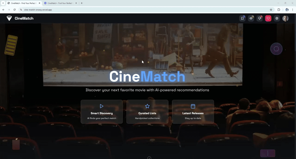View site information icon in address bar
This screenshot has width=296, height=159.
[21, 10]
